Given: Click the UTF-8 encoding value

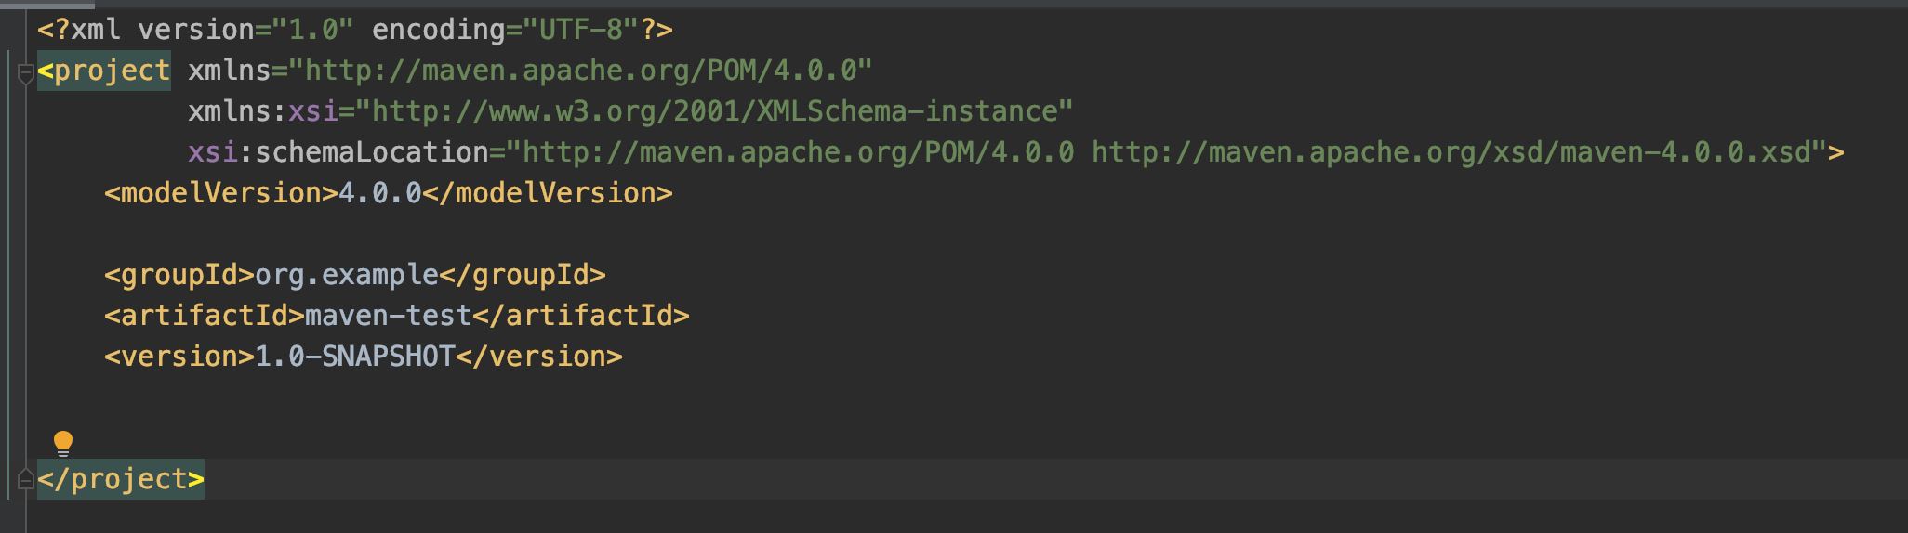Looking at the screenshot, I should click(579, 30).
